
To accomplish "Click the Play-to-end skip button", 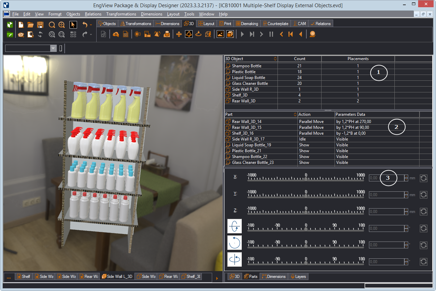I will [252, 34].
